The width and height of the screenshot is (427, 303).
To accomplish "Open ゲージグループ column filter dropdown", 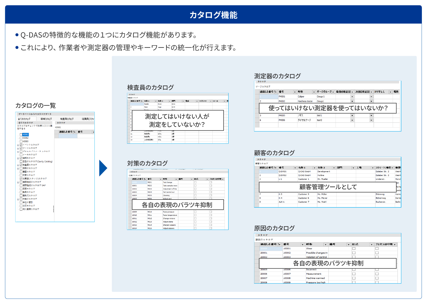I will pyautogui.click(x=333, y=92).
